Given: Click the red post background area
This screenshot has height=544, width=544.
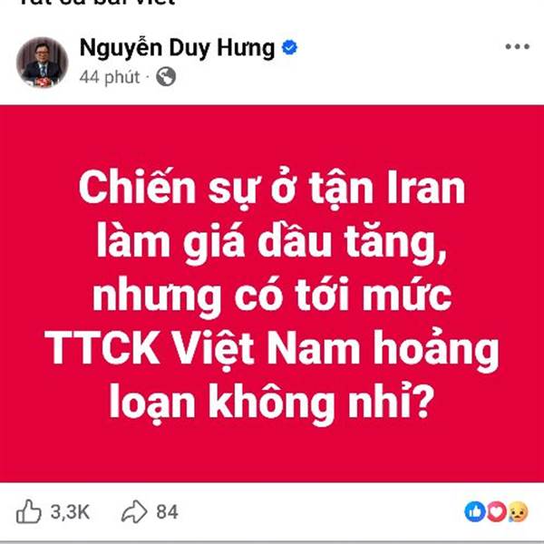Looking at the screenshot, I should 272,294.
